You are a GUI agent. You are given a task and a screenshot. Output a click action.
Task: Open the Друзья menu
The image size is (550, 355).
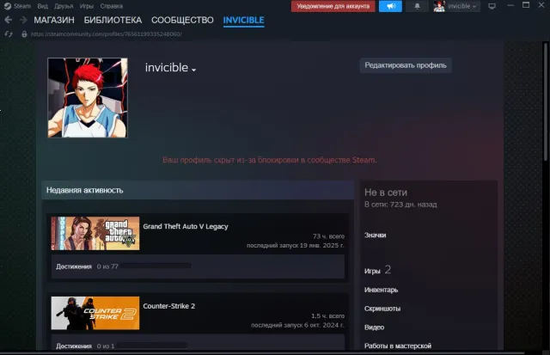[x=64, y=6]
